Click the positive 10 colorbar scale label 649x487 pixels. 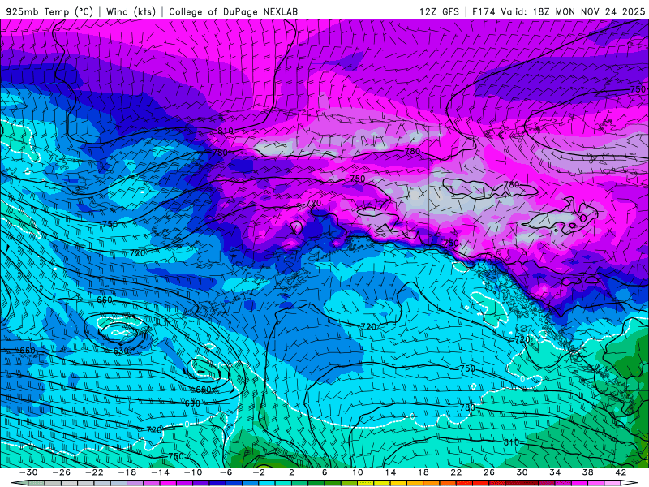tap(357, 472)
